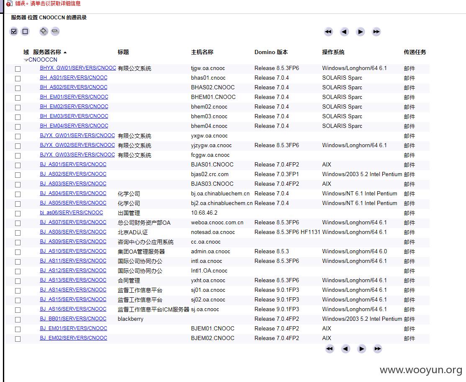This screenshot has width=466, height=382.
Task: Open BJ_AS01/SERVERS/CNOOC server link
Action: click(73, 164)
